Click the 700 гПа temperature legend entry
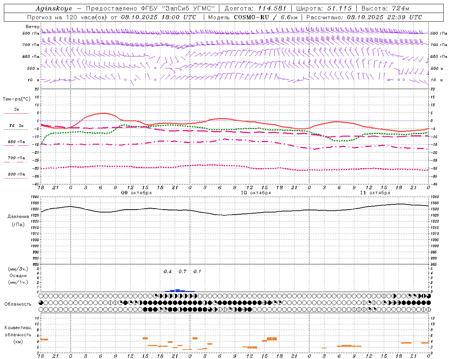This screenshot has height=359, width=449. [16, 158]
